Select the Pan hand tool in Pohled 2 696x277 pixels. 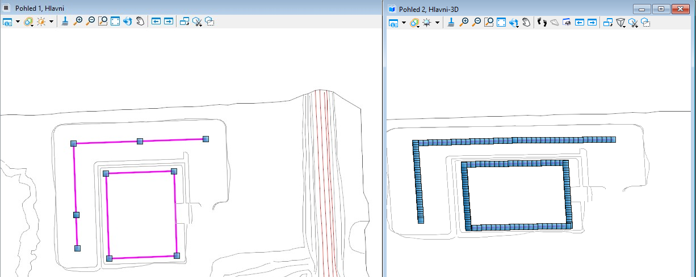click(x=526, y=23)
